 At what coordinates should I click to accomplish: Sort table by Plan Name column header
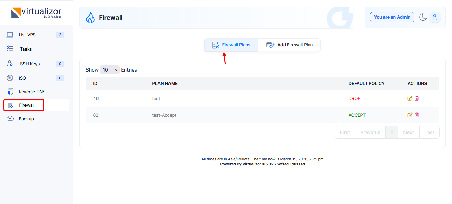[165, 83]
